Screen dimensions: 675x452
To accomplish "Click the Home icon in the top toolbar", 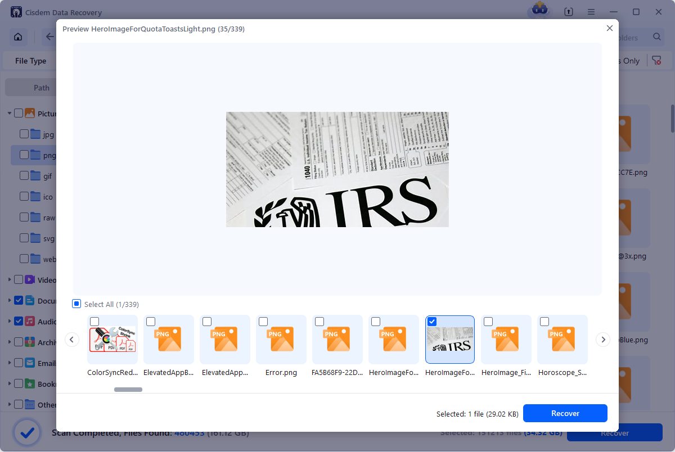I will click(18, 37).
